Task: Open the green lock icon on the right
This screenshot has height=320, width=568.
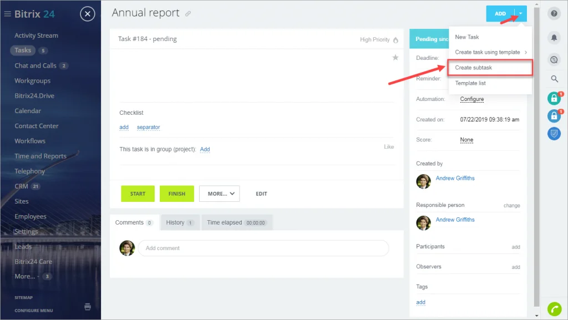Action: click(553, 98)
